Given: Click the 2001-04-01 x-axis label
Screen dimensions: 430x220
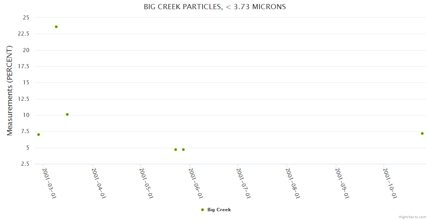Looking at the screenshot, I should [98, 183].
